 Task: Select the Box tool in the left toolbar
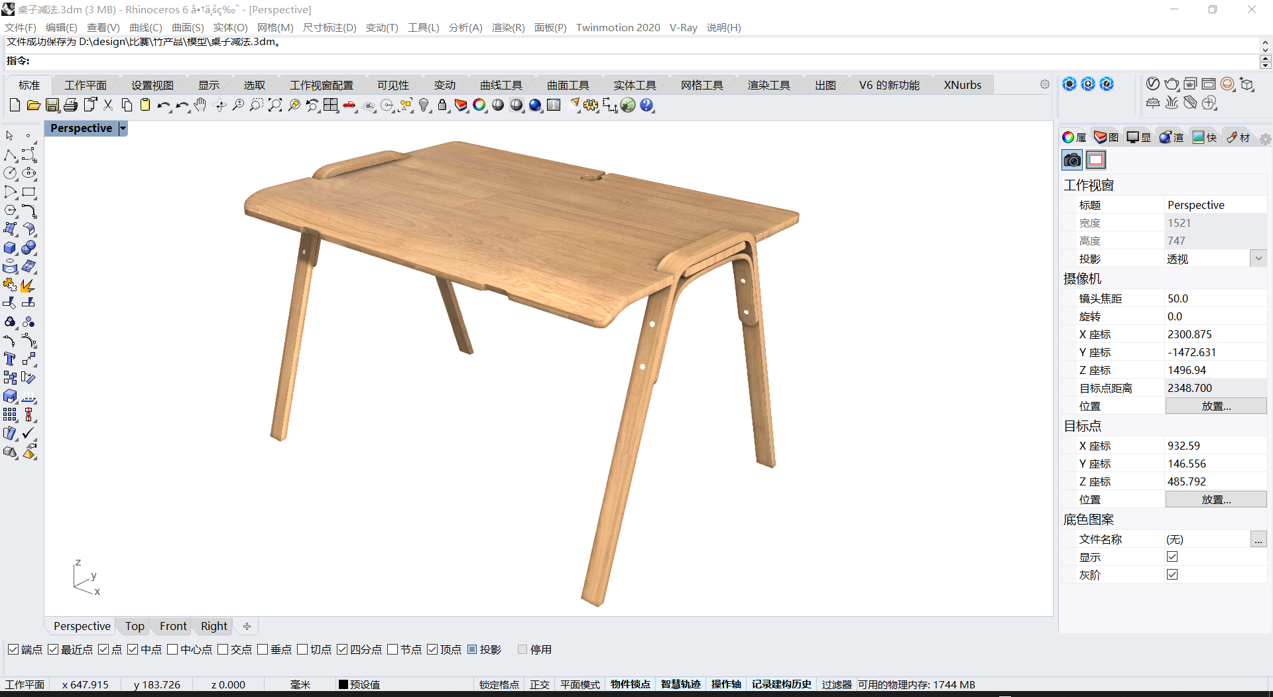(x=10, y=247)
